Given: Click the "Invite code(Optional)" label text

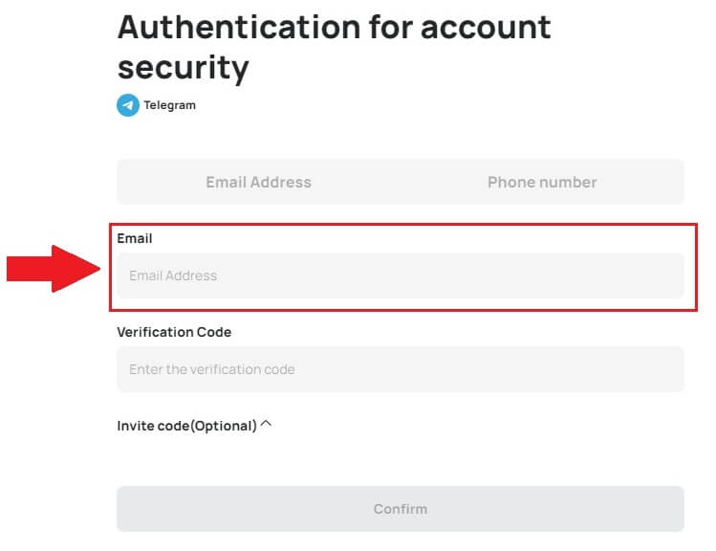Looking at the screenshot, I should click(186, 426).
